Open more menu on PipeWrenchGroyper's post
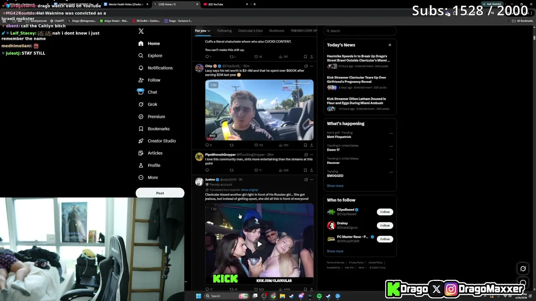 (312, 155)
